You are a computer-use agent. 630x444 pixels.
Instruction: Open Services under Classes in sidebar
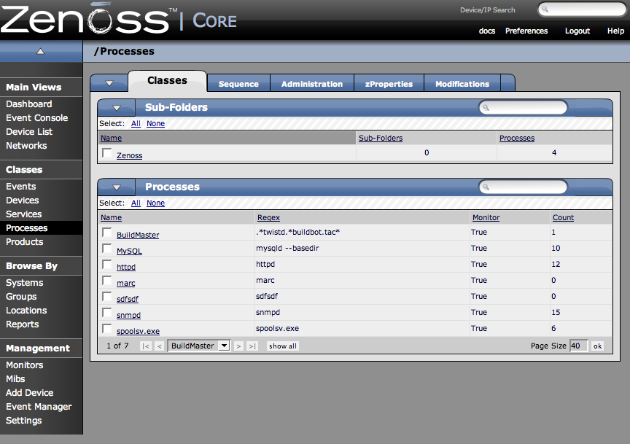pos(24,214)
